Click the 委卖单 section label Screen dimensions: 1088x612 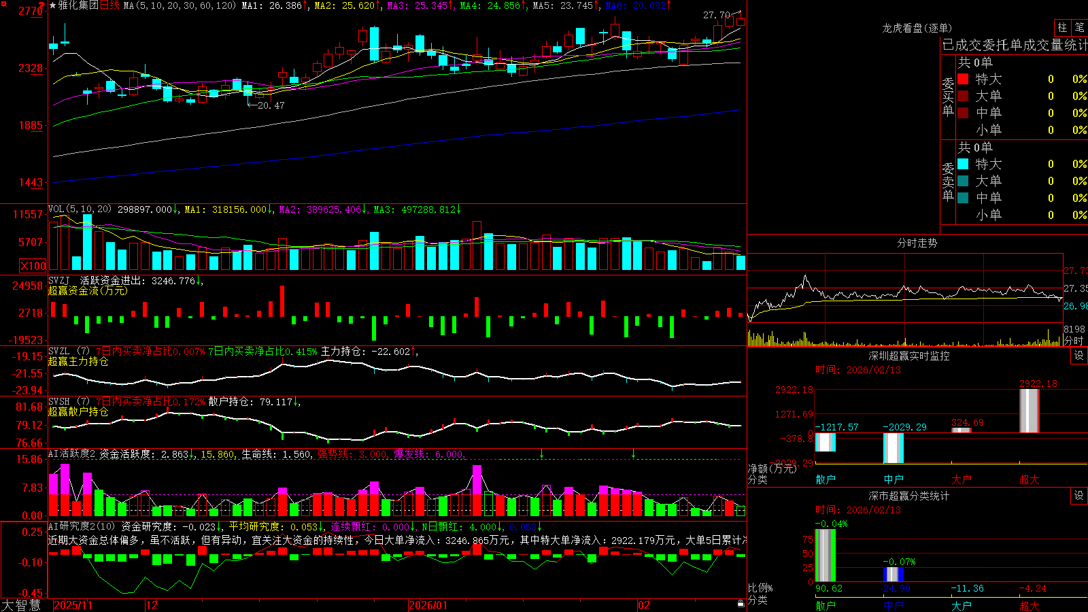click(948, 182)
